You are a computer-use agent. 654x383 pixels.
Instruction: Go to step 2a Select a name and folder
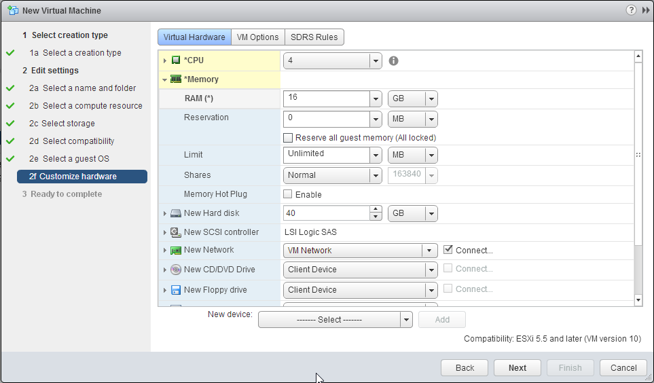pyautogui.click(x=83, y=88)
